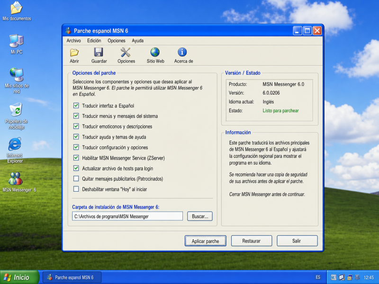Toggle Traducir emoticonos y descripciones checkbox

[x=76, y=126]
